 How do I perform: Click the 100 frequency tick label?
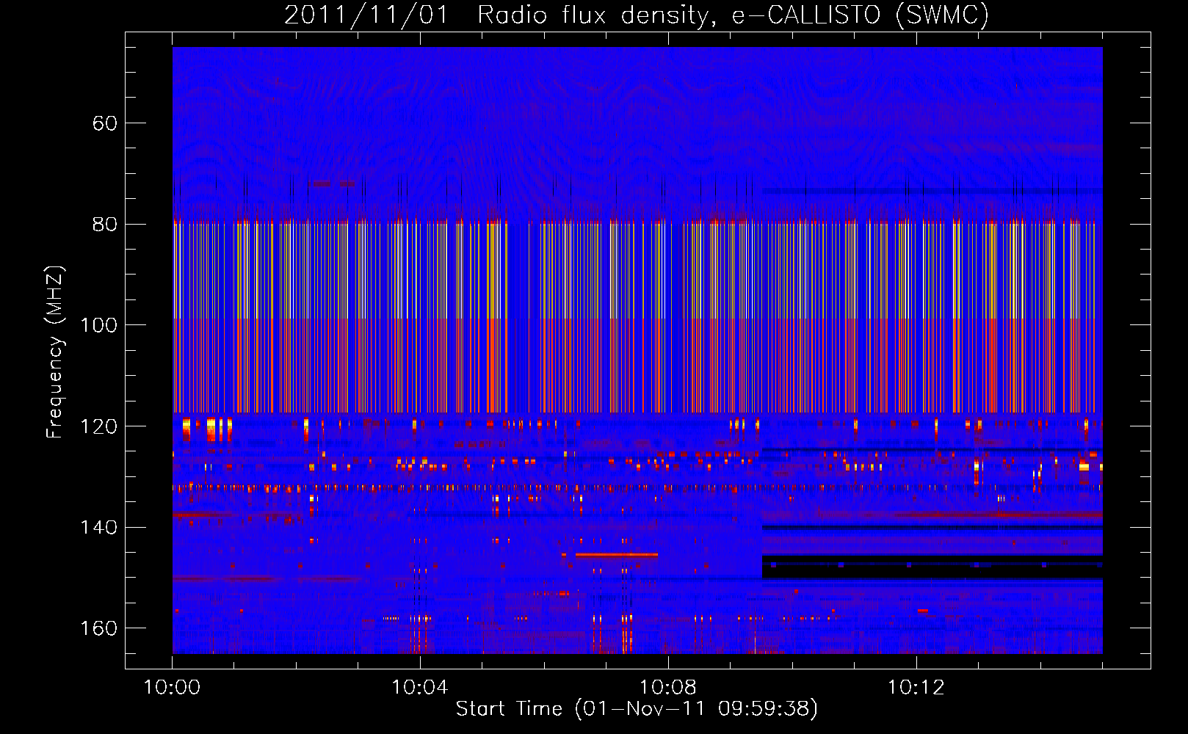(x=98, y=325)
